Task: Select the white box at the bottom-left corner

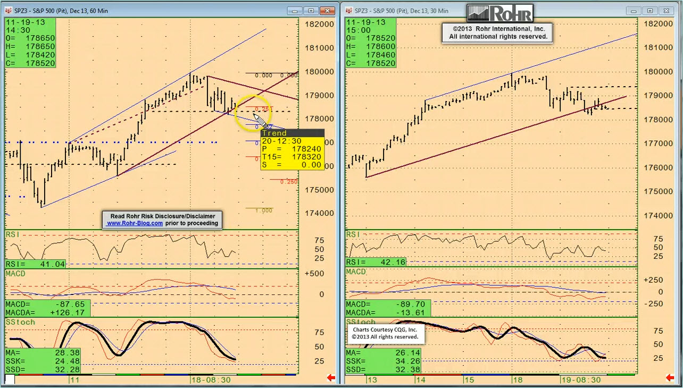Action: coord(9,379)
